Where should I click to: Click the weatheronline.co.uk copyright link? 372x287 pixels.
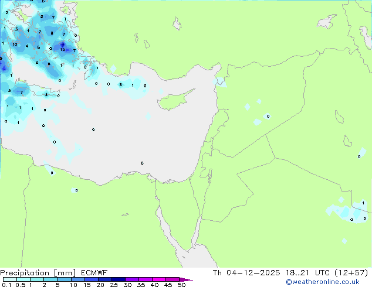(323, 282)
